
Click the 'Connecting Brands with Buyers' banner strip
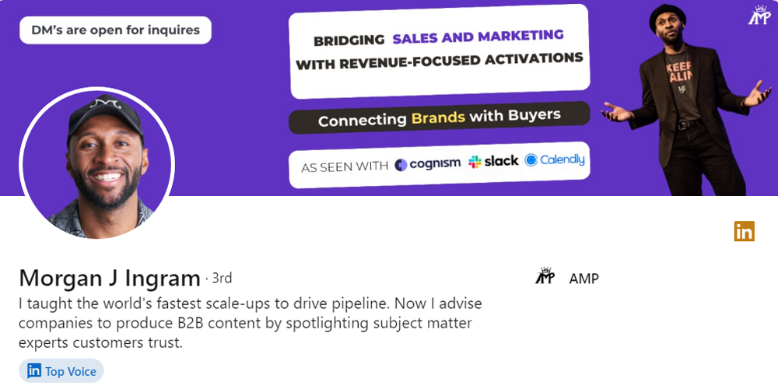pos(440,117)
